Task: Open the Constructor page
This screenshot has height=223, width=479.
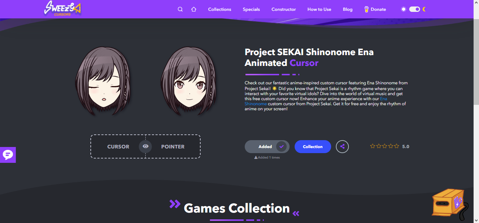Action: point(284,9)
